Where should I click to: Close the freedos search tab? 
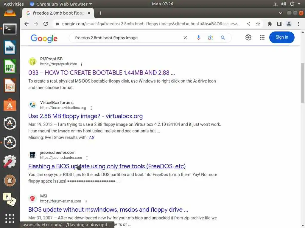(x=89, y=13)
